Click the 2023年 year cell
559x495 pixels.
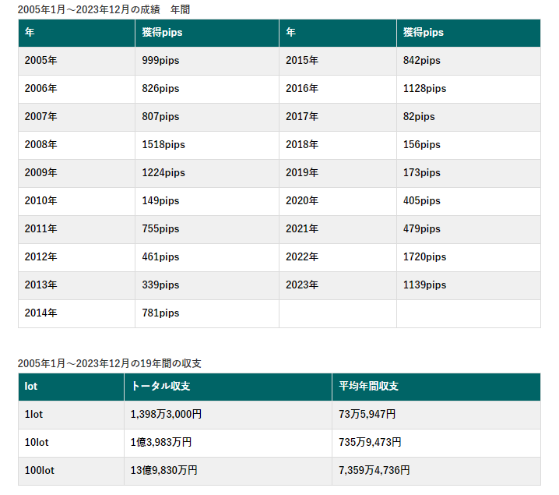(x=302, y=285)
